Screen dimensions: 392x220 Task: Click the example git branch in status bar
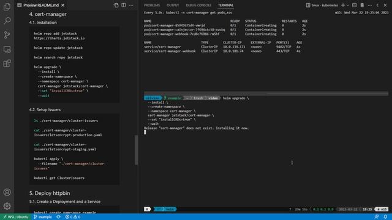42,217
